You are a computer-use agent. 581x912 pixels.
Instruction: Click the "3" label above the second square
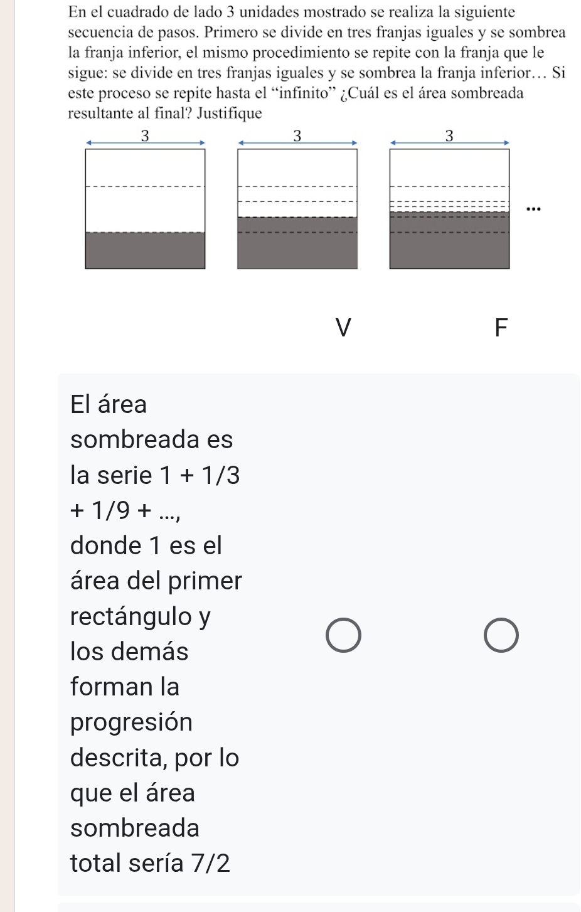point(297,136)
